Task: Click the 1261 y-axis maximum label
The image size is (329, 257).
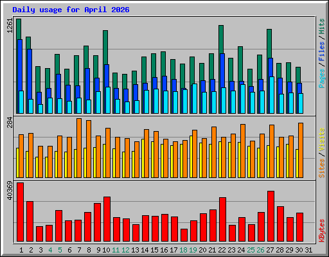Action: pos(10,26)
